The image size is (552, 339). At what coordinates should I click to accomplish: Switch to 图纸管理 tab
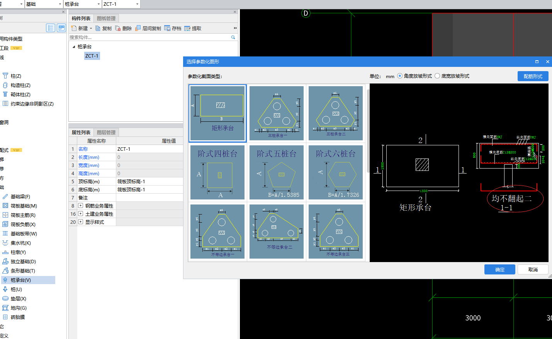pyautogui.click(x=106, y=19)
